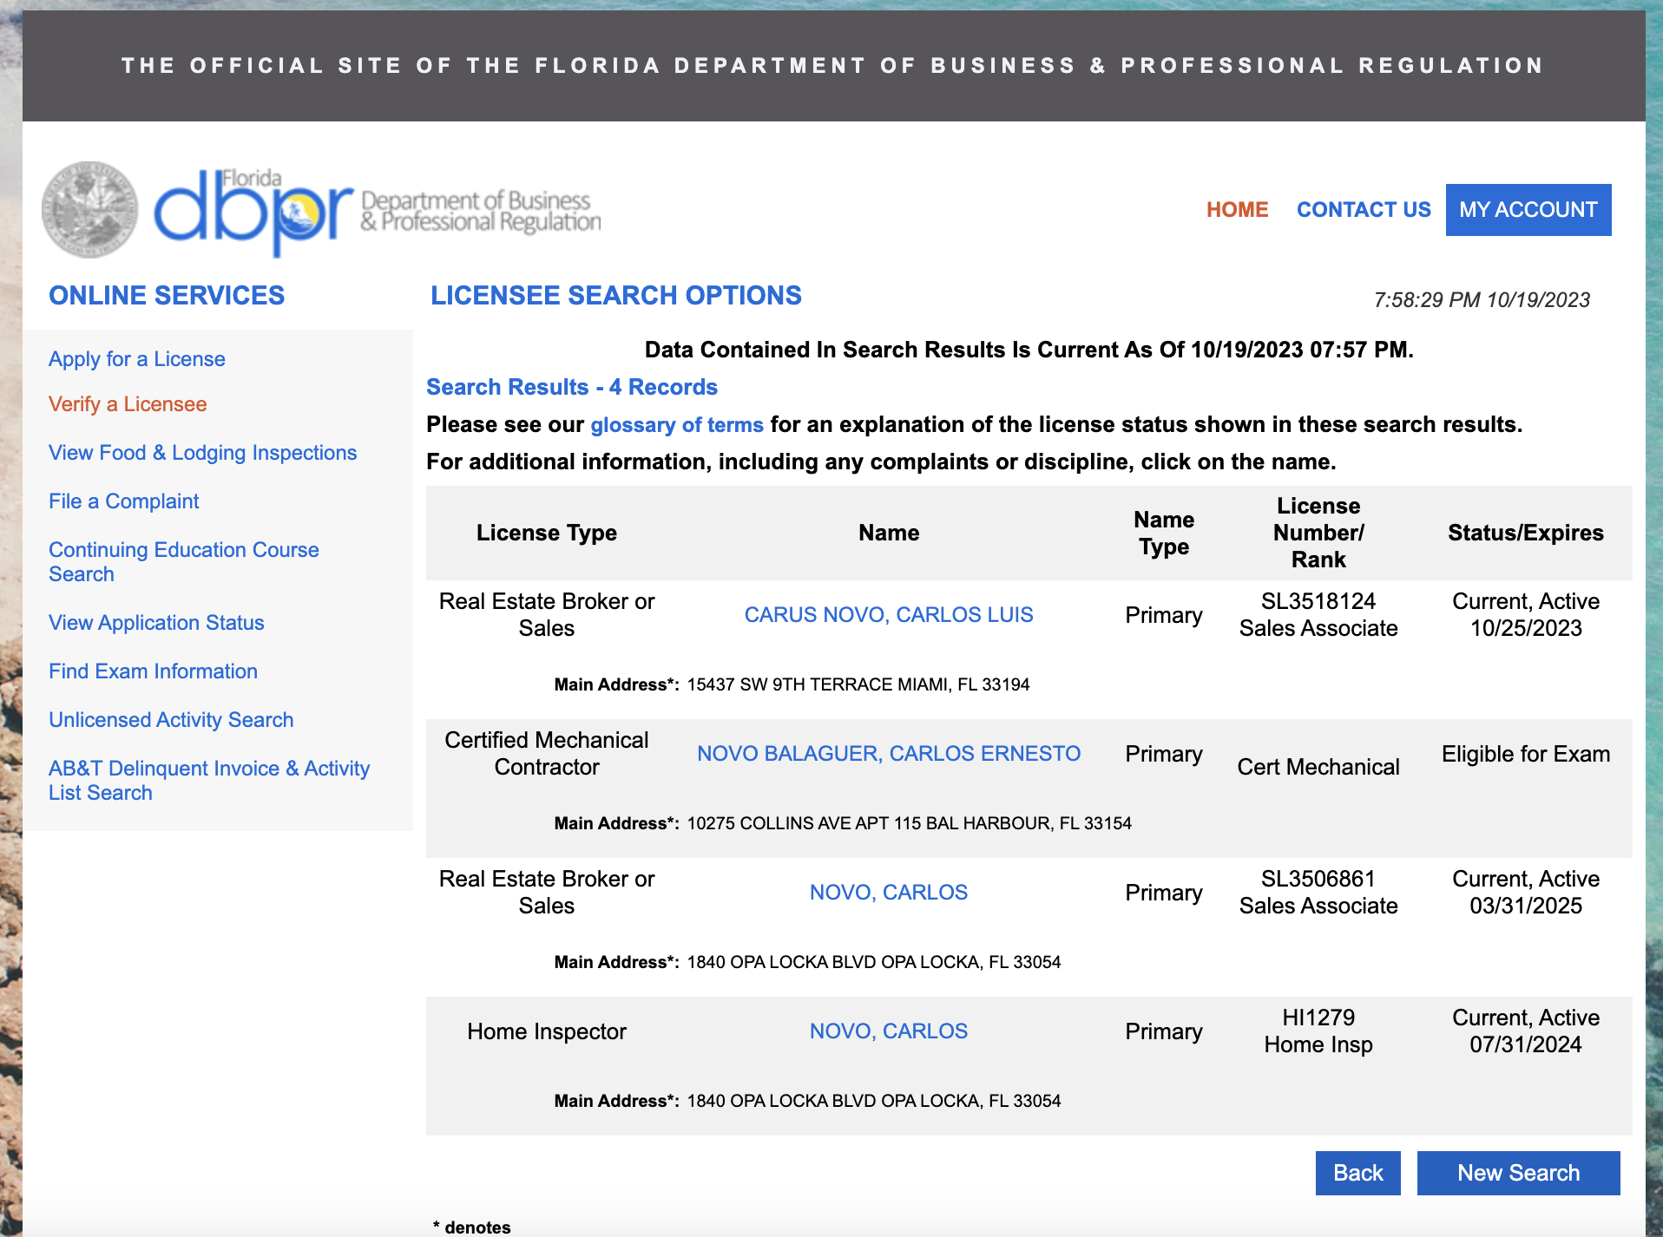Click the License Type column header
1663x1237 pixels.
pos(547,533)
